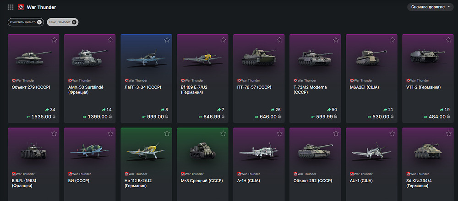Select the Bf 109 E-7/U2 plane image
Image resolution: width=458 pixels, height=201 pixels.
coord(201,58)
